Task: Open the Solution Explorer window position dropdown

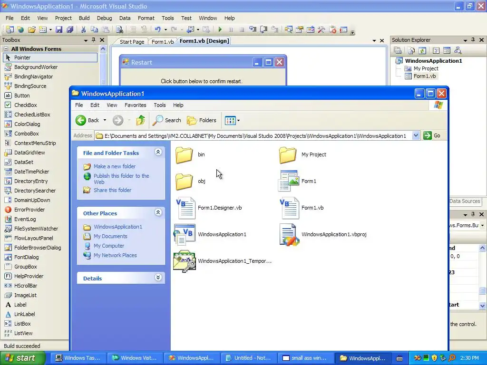Action: [465, 40]
